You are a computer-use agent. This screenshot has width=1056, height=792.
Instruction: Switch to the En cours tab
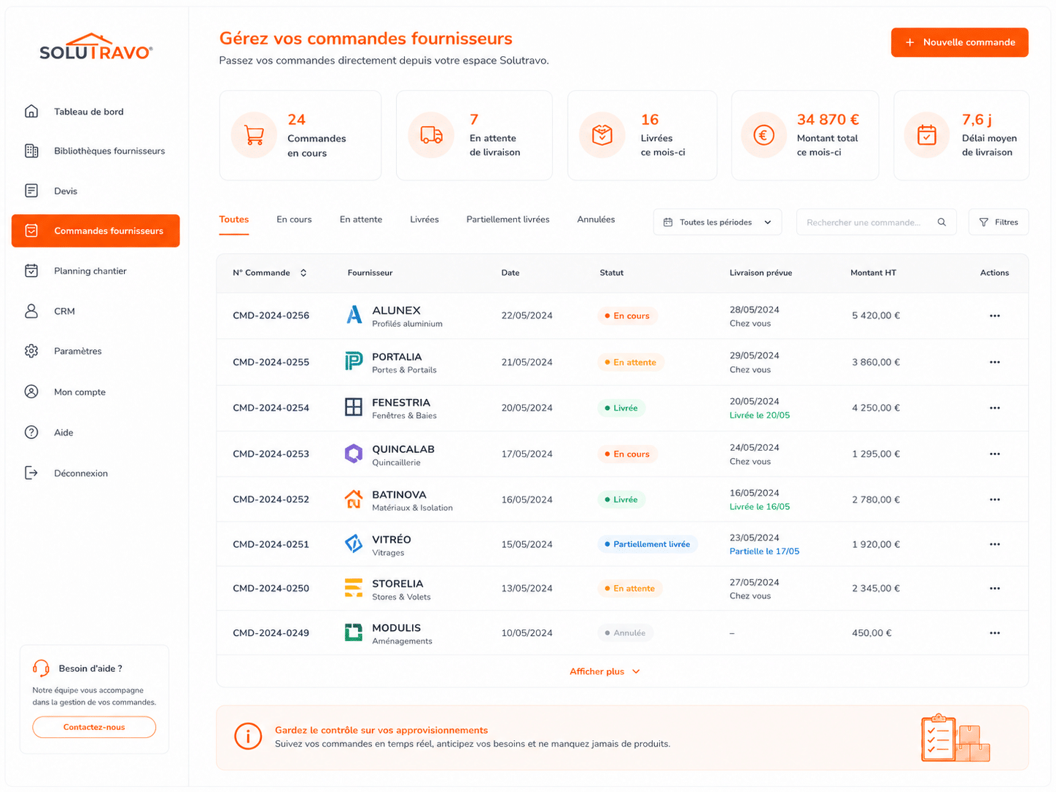coord(294,220)
